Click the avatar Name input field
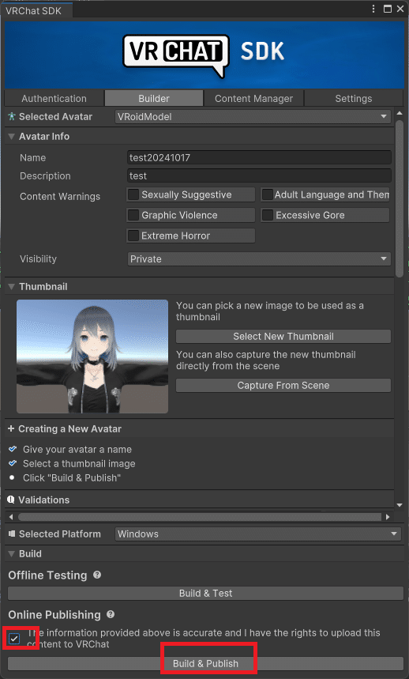The height and width of the screenshot is (679, 409). tap(260, 157)
